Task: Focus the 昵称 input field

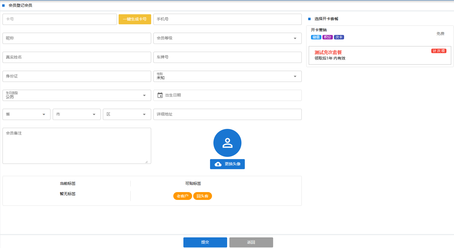Action: point(77,38)
